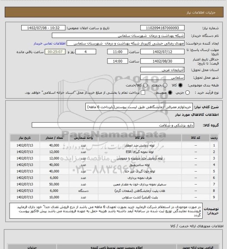Select row 7 item سمپلر نمونه برداری خون
The width and height of the screenshot is (227, 249).
coord(139,184)
